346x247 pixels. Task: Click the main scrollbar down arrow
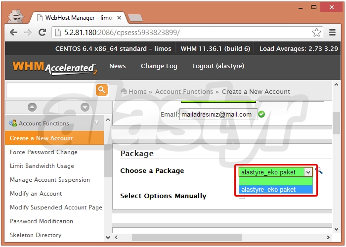(336, 229)
